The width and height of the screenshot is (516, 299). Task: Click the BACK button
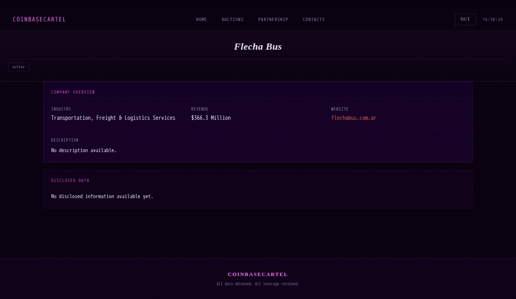(x=465, y=19)
